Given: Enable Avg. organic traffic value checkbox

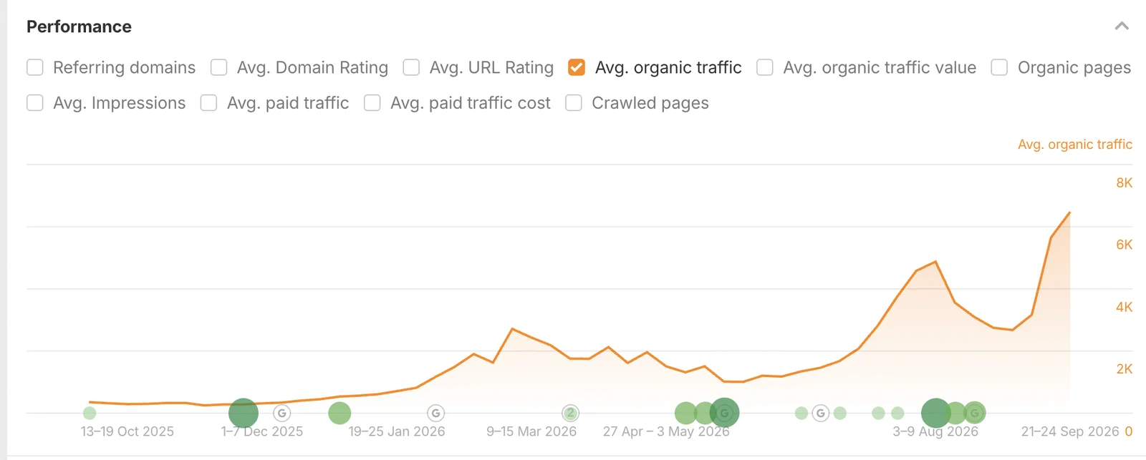Looking at the screenshot, I should click(765, 67).
